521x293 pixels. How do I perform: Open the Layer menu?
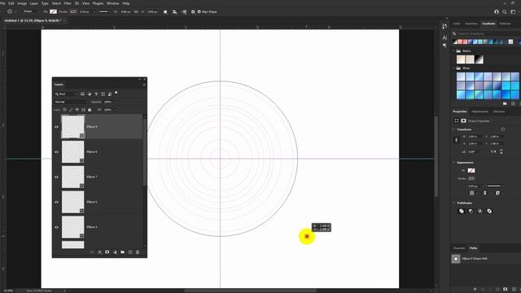(34, 3)
